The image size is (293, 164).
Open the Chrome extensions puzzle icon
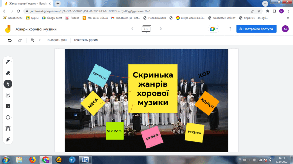click(267, 11)
